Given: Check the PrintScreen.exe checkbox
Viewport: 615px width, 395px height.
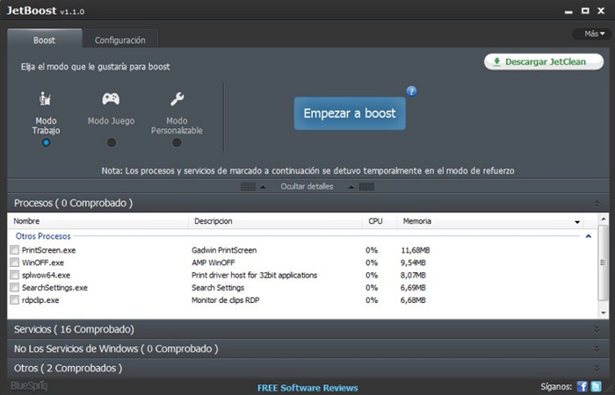Looking at the screenshot, I should click(14, 250).
